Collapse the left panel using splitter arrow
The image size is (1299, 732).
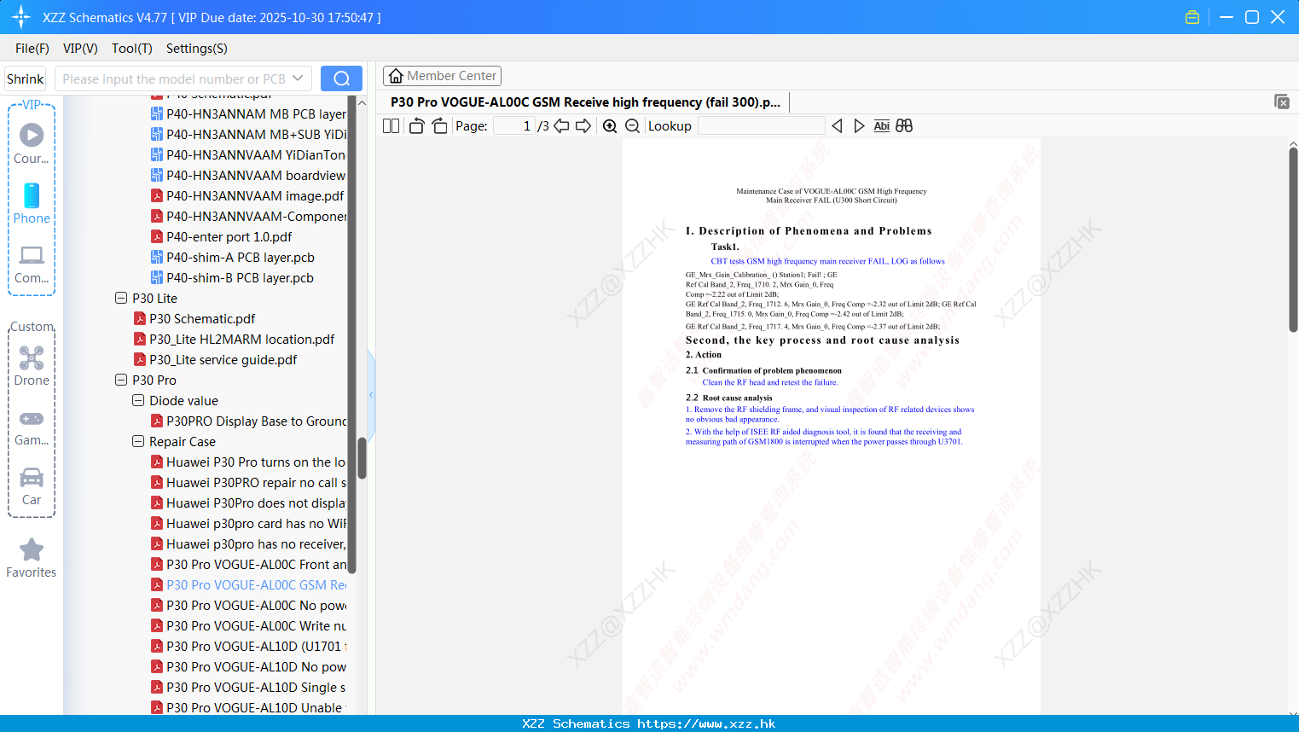click(371, 394)
